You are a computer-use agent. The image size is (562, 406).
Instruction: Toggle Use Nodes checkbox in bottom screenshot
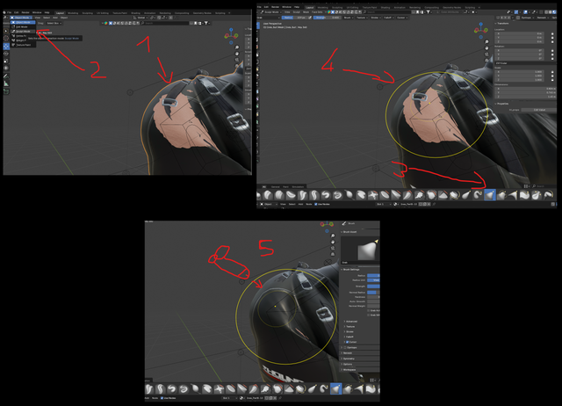click(162, 398)
